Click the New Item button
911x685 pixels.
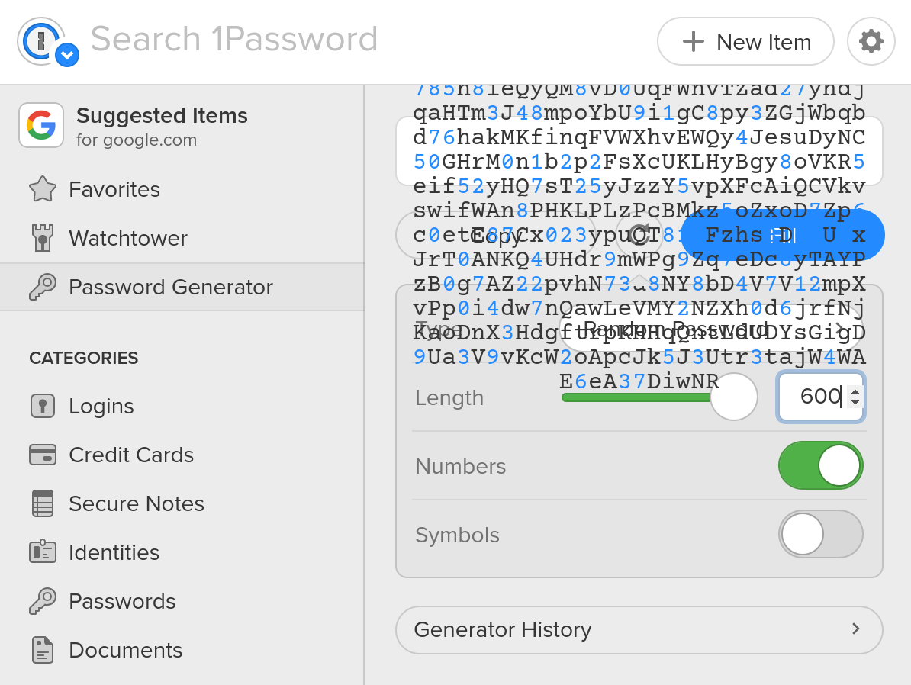pyautogui.click(x=745, y=42)
